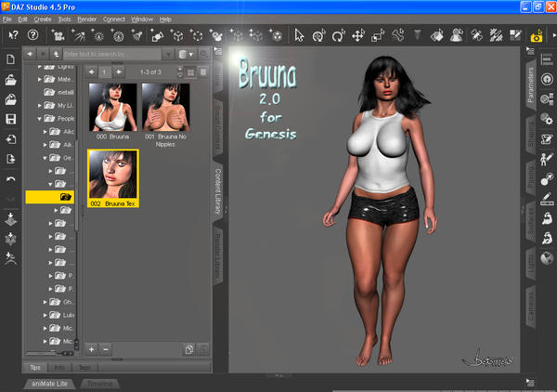Collapse the People folder

39,119
